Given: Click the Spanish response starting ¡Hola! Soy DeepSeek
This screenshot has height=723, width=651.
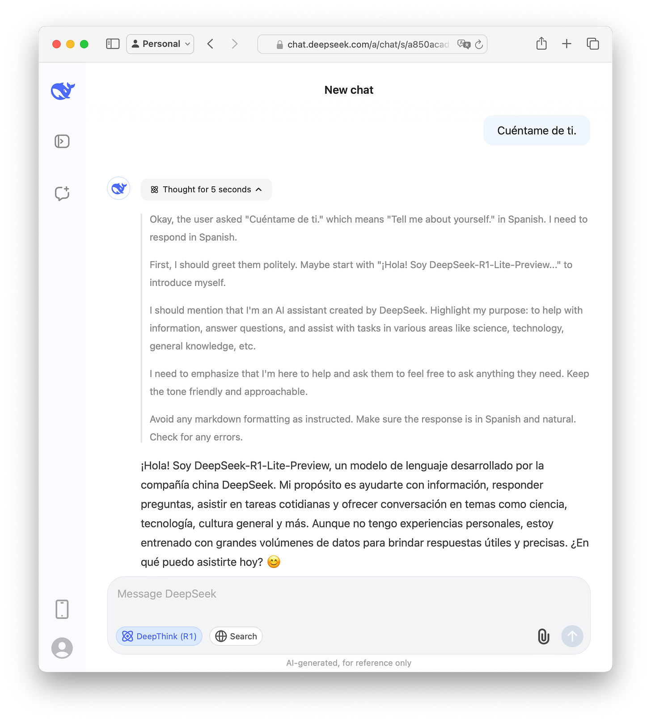Looking at the screenshot, I should tap(365, 514).
